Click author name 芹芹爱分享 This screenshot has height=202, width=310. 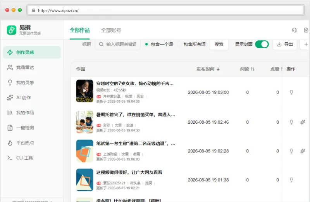112,97
